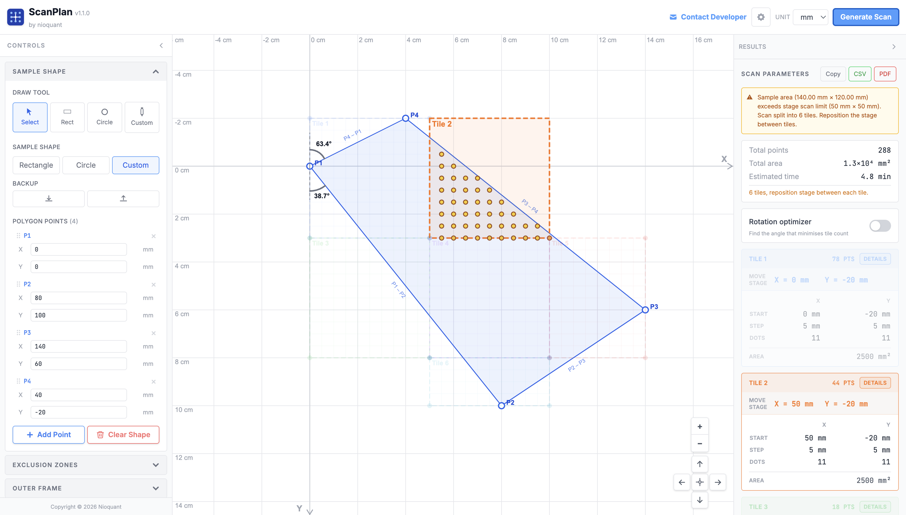Pan the canvas right

point(718,482)
